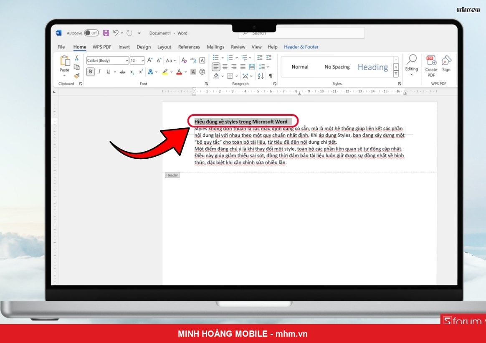The width and height of the screenshot is (486, 343).
Task: Click the Undo arrow icon
Action: (116, 33)
